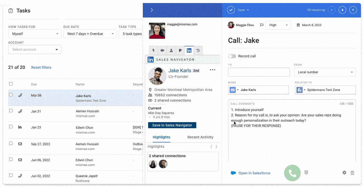The image size is (364, 187).
Task: Select all tasks with the header checkbox
Action: [x=11, y=84]
